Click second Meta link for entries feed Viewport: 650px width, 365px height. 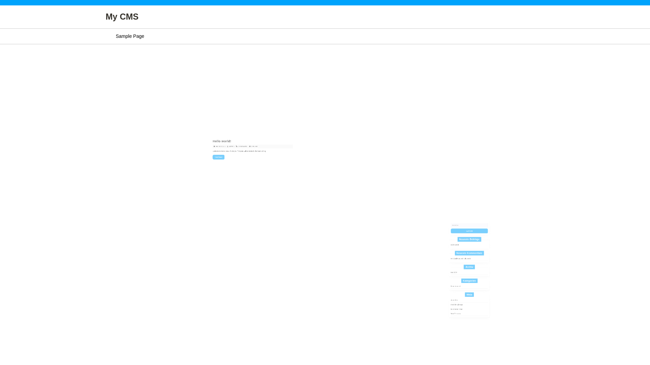(x=457, y=305)
